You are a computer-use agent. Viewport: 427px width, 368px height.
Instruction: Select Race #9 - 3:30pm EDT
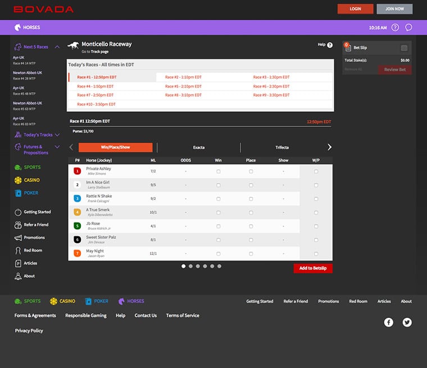click(271, 95)
